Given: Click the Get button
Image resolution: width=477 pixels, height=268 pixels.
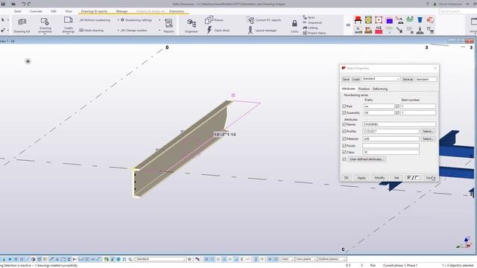Looking at the screenshot, I should 396,178.
